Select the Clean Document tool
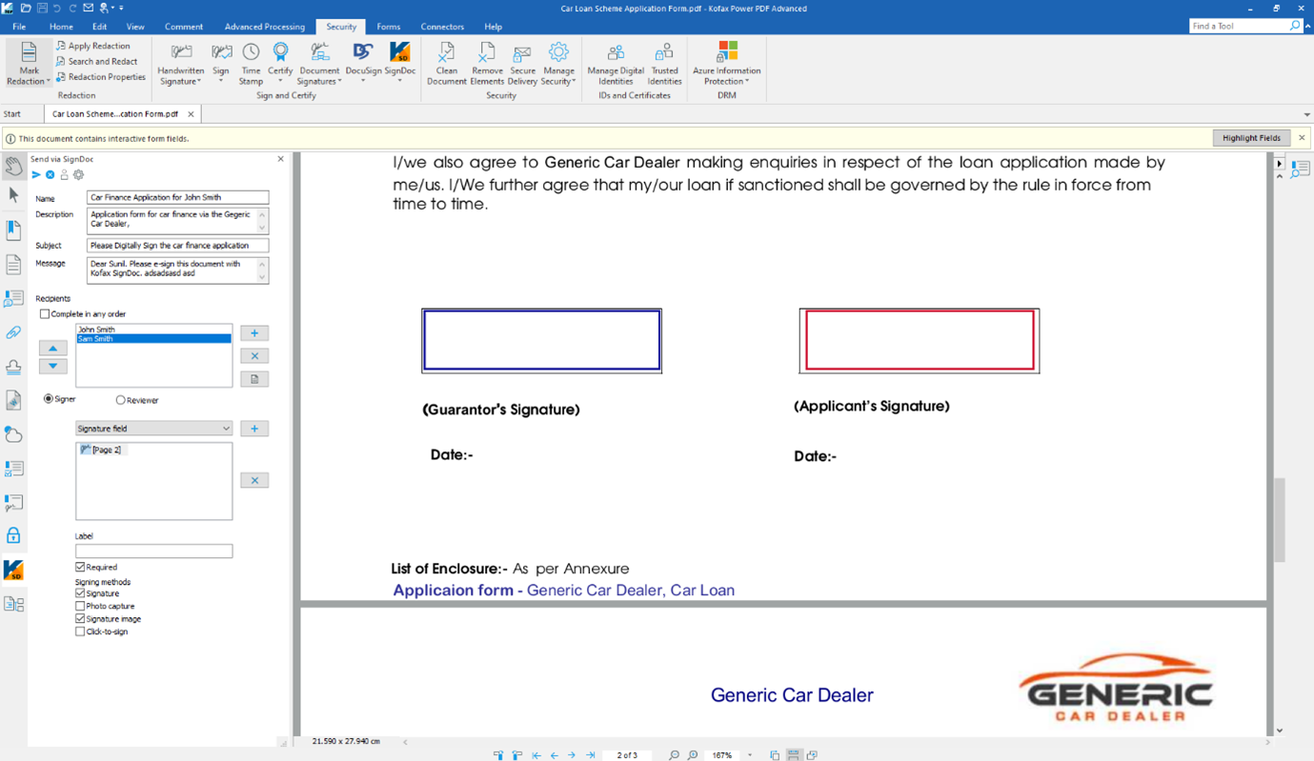Viewport: 1314px width, 761px height. pyautogui.click(x=446, y=64)
